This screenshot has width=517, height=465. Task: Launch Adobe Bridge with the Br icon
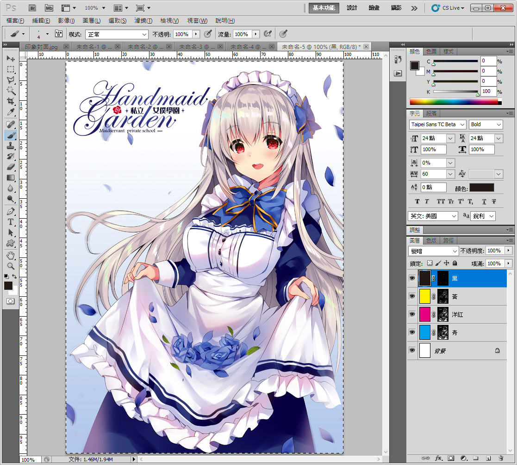tap(32, 8)
